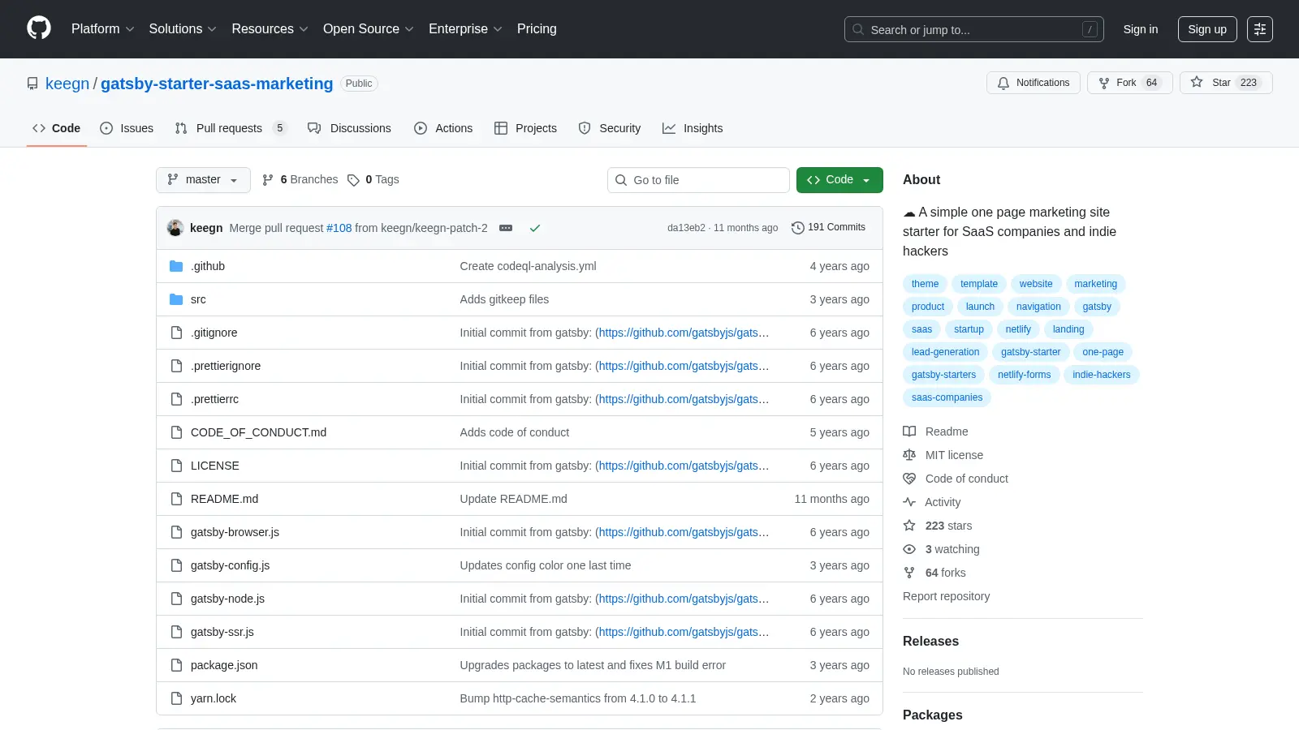Click the fork icon in Fork button
The width and height of the screenshot is (1299, 730).
pyautogui.click(x=1104, y=83)
